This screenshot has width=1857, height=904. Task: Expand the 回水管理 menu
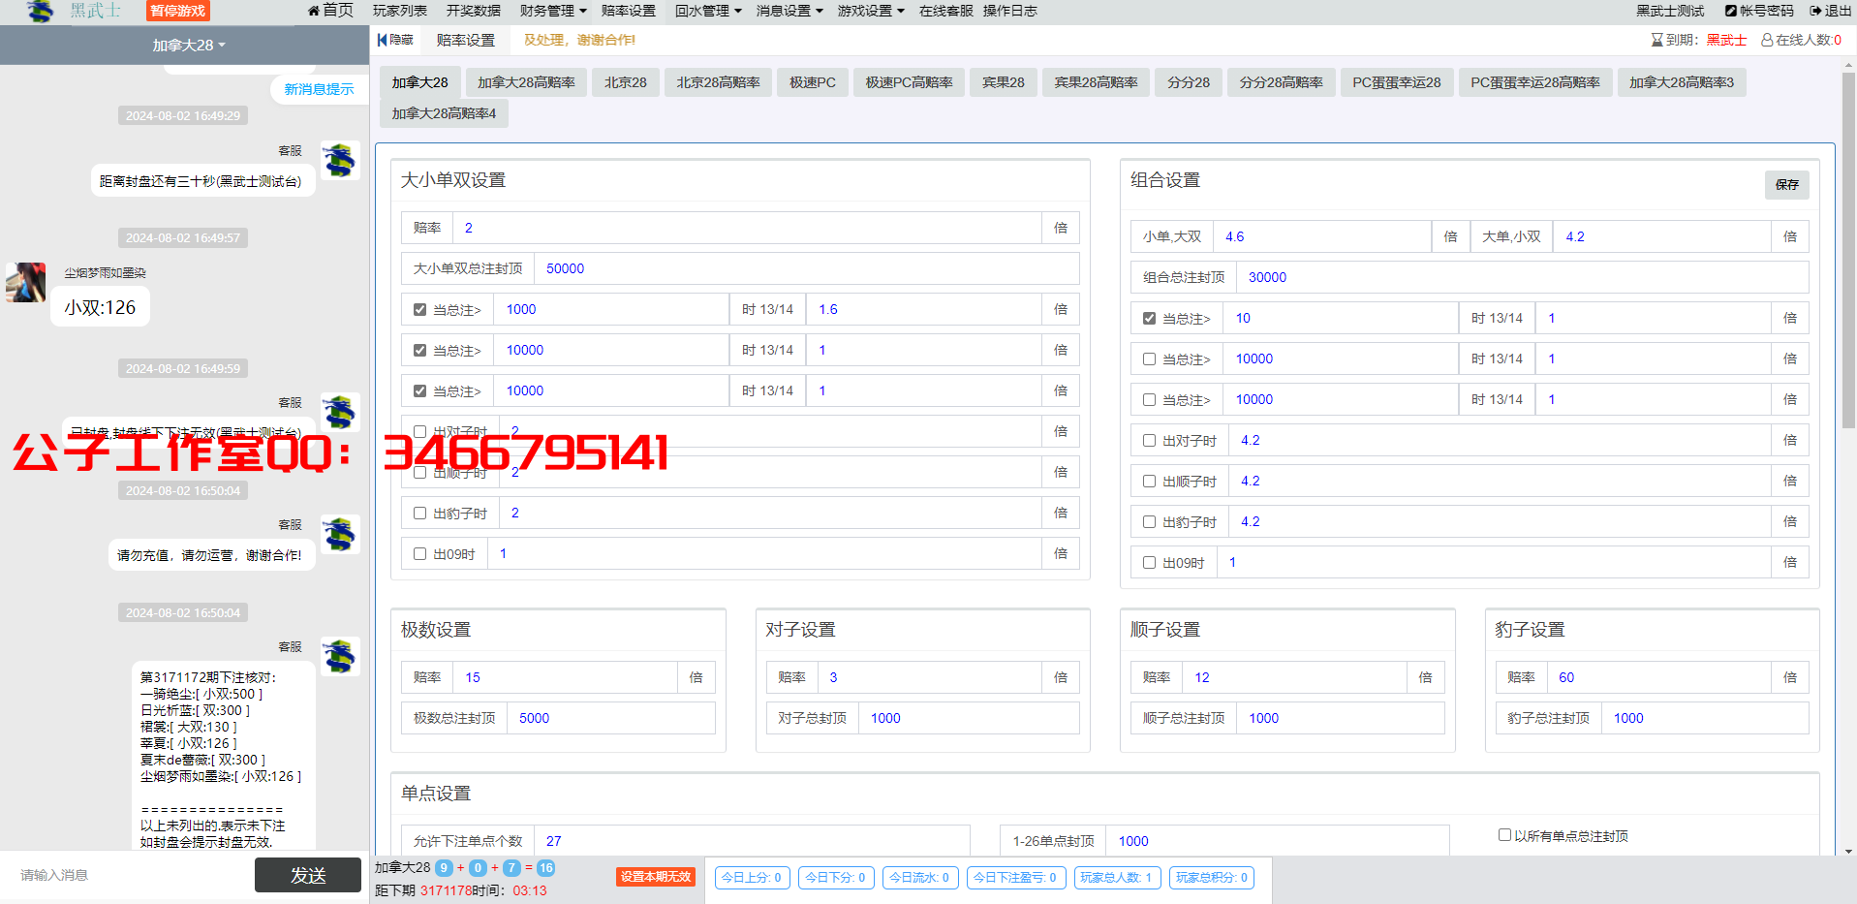[x=708, y=11]
